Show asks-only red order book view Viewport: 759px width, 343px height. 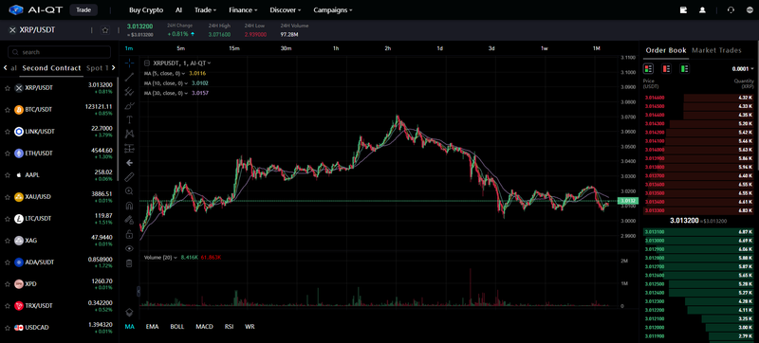tap(667, 68)
